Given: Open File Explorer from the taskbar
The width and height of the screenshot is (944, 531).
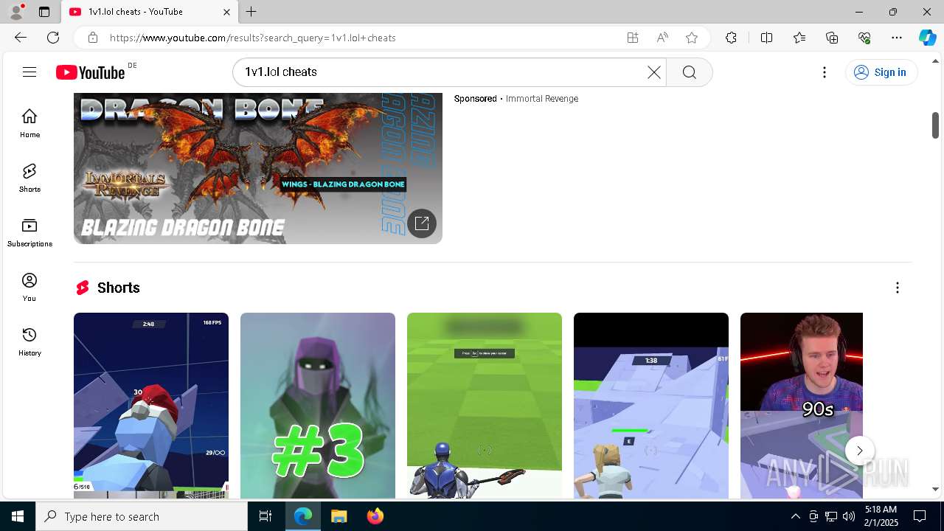Looking at the screenshot, I should pos(339,516).
